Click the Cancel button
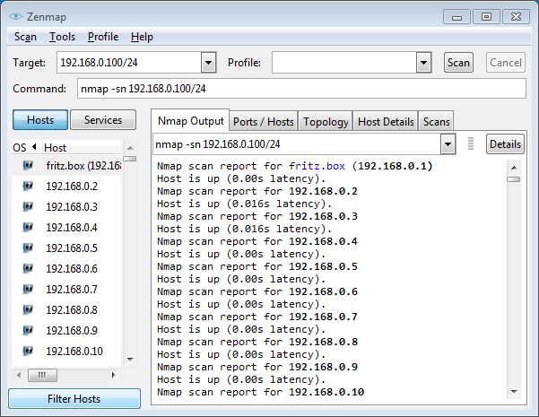The width and height of the screenshot is (539, 417). [x=506, y=63]
